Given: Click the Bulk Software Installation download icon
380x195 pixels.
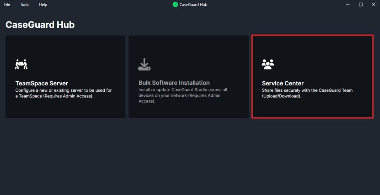Looking at the screenshot, I should tap(144, 64).
